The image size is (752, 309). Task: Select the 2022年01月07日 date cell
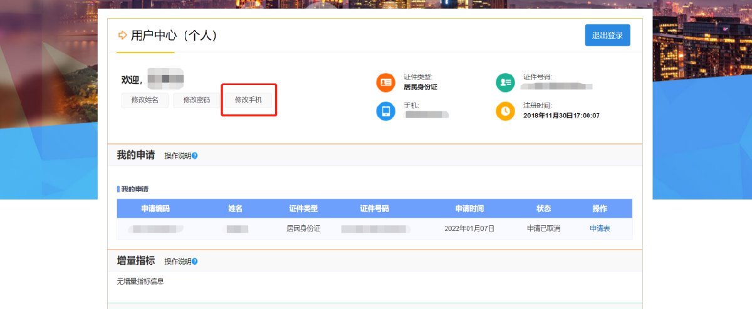click(469, 229)
